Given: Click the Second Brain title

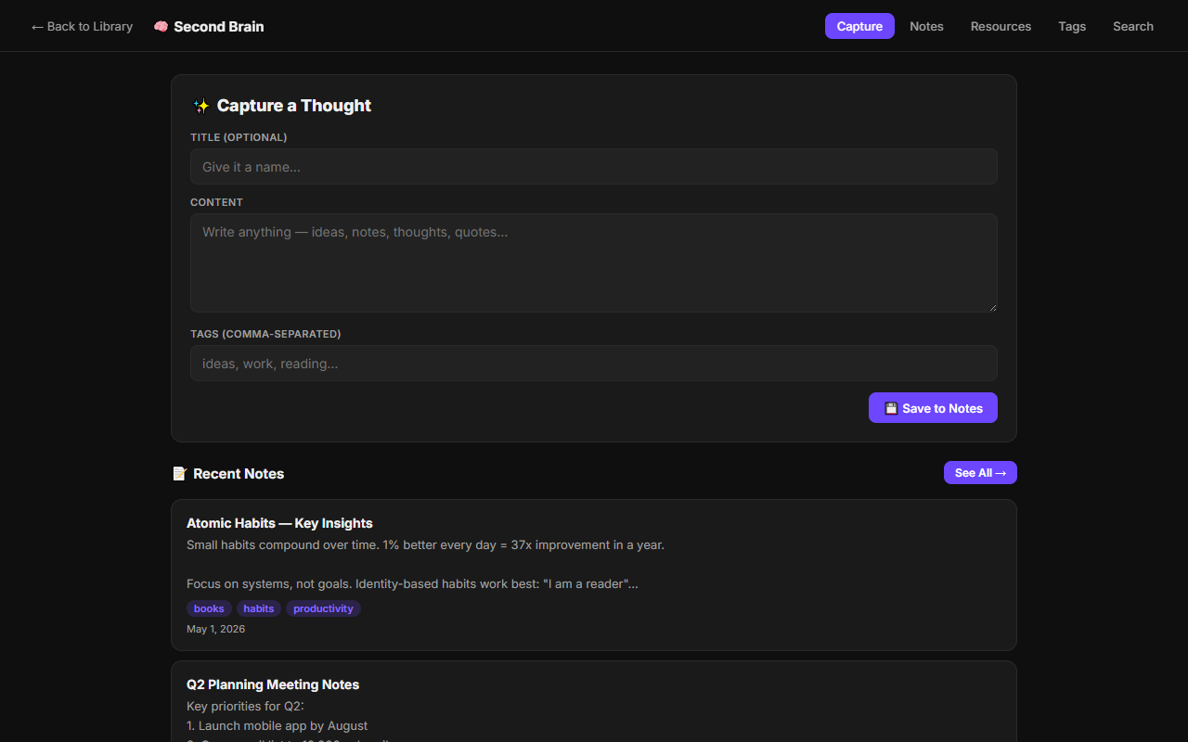Looking at the screenshot, I should coord(219,27).
